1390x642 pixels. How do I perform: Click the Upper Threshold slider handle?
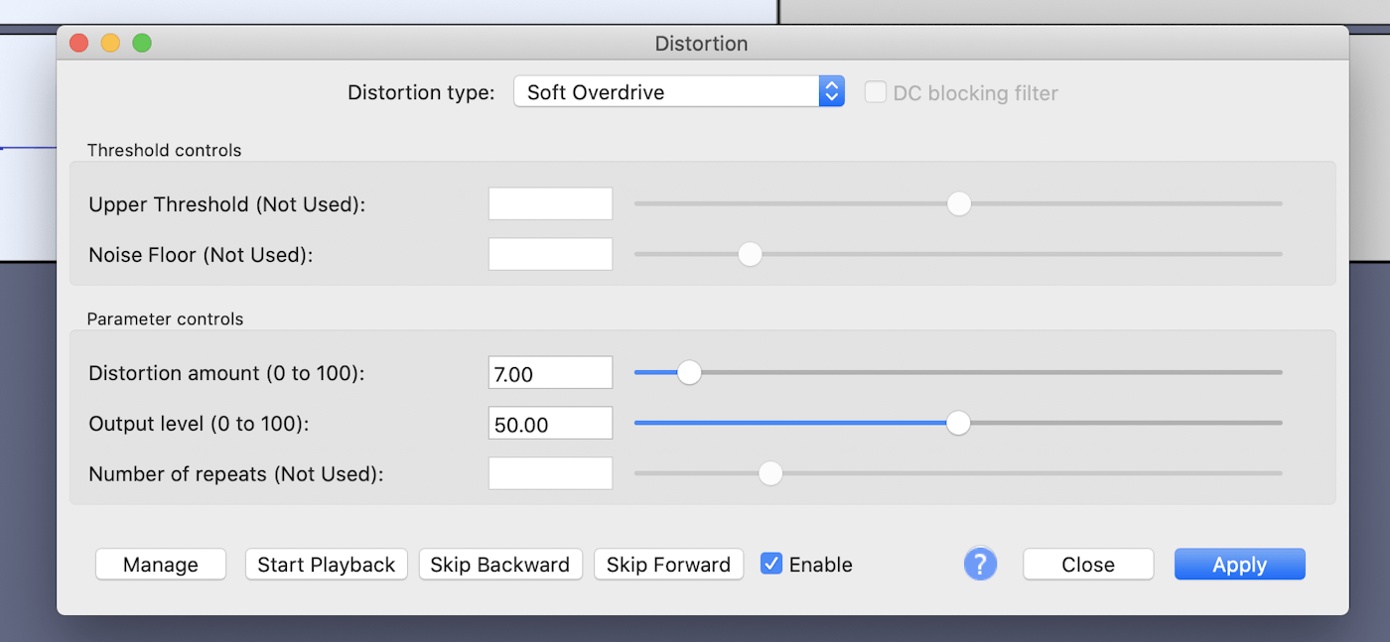(958, 204)
